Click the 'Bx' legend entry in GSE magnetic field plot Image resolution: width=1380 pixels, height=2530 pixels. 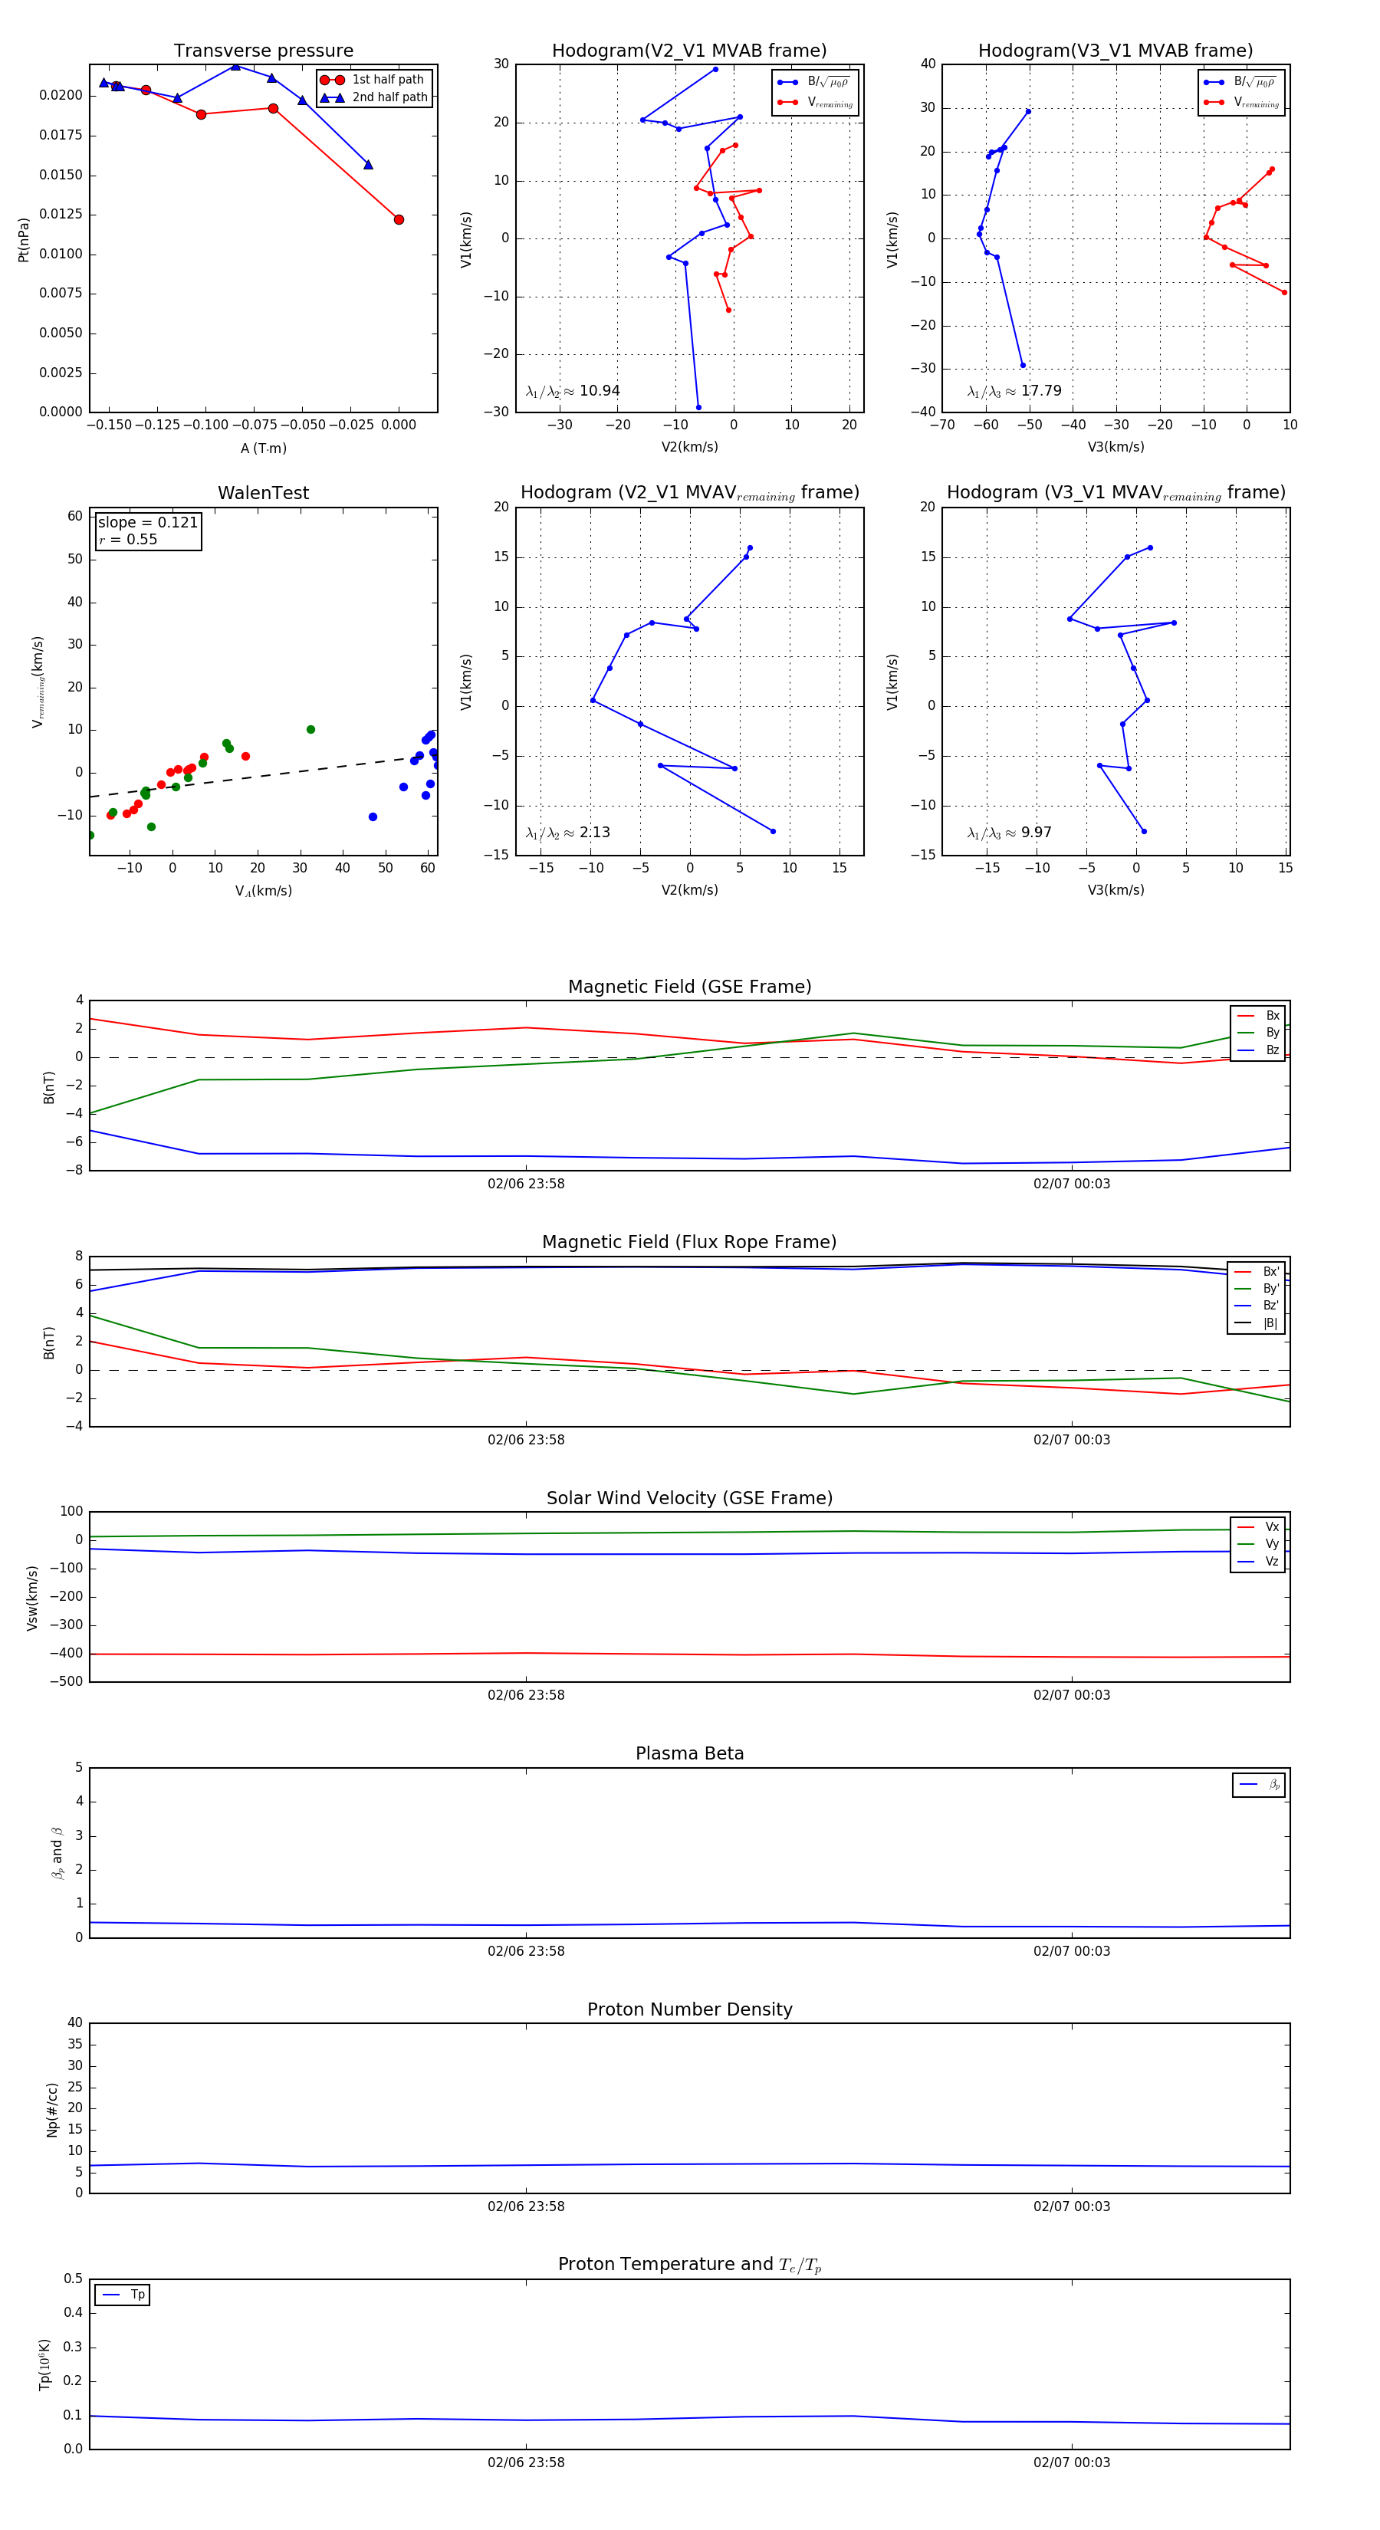[x=1258, y=1016]
